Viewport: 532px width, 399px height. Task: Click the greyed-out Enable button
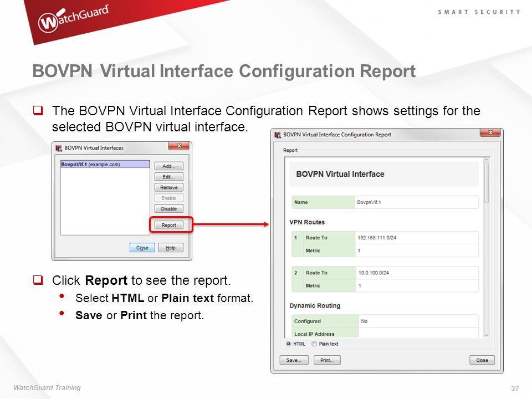click(x=168, y=198)
